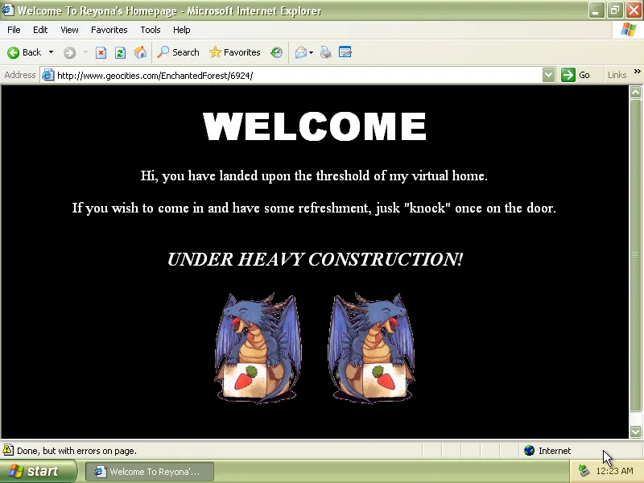Open the File menu
Viewport: 644px width, 483px height.
click(x=14, y=30)
